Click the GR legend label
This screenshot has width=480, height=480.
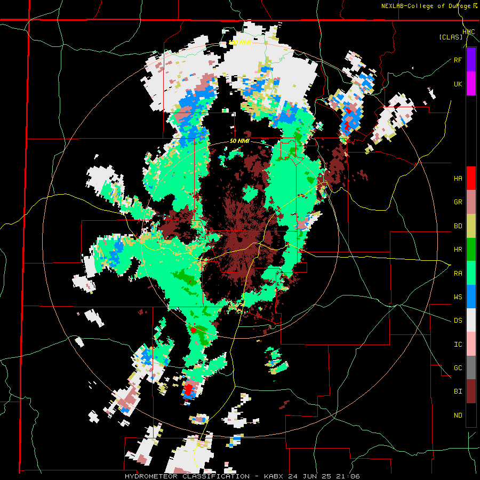[458, 202]
